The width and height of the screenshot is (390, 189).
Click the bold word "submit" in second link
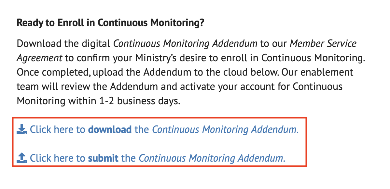point(103,159)
